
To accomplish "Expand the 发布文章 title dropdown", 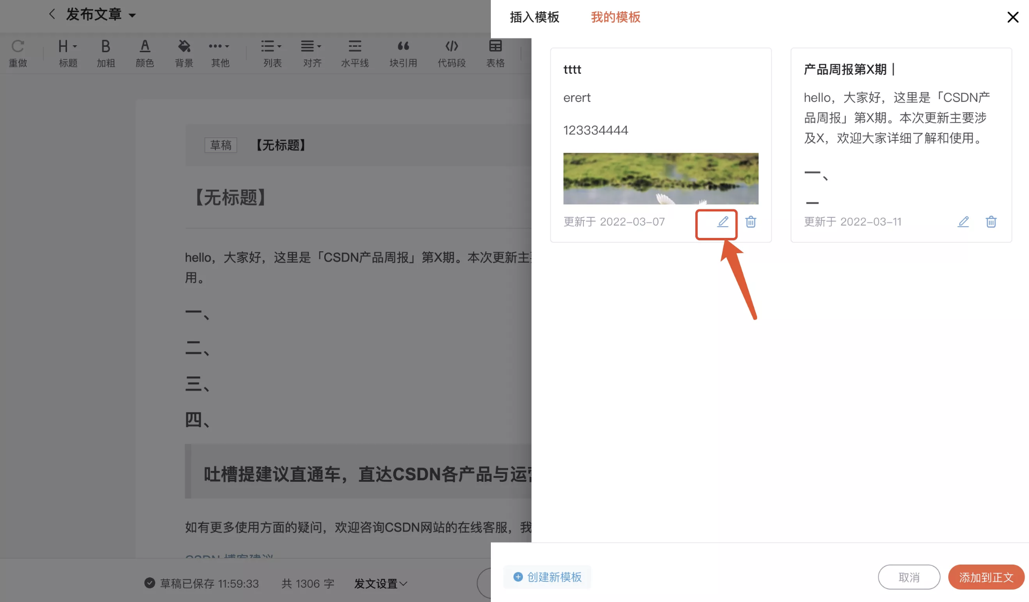I will tap(132, 15).
